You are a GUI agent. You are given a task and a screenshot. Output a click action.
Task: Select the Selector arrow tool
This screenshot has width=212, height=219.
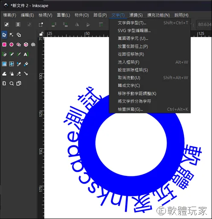pyautogui.click(x=4, y=35)
